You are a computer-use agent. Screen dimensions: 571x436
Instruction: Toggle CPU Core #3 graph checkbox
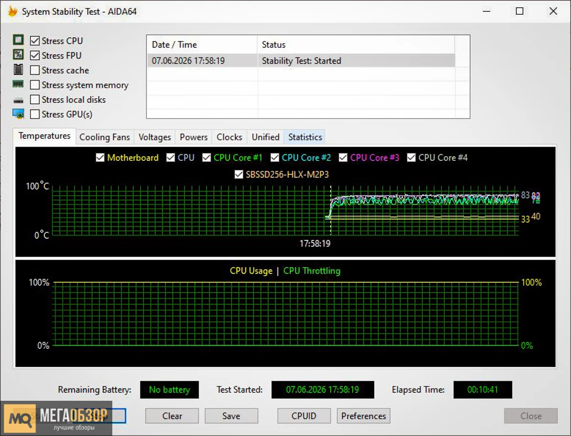tap(343, 158)
